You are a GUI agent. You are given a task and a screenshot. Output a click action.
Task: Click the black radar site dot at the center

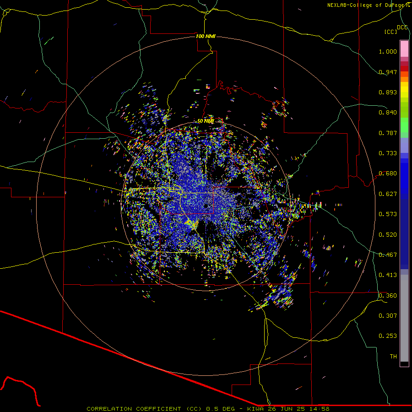(x=206, y=206)
